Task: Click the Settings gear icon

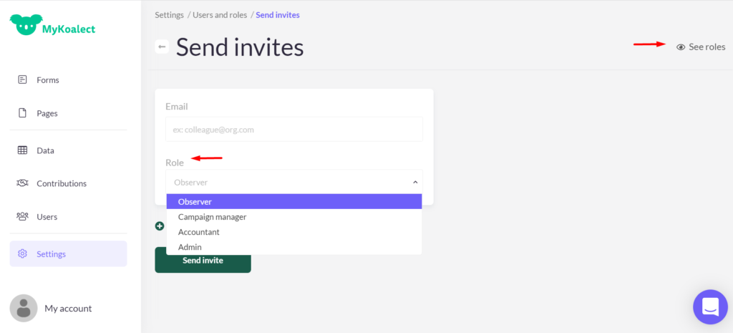Action: [x=22, y=254]
